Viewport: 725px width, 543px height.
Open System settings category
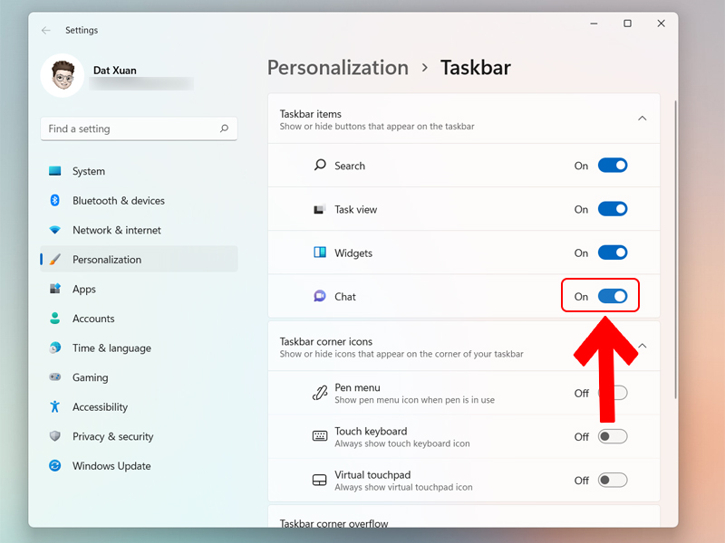tap(139, 171)
